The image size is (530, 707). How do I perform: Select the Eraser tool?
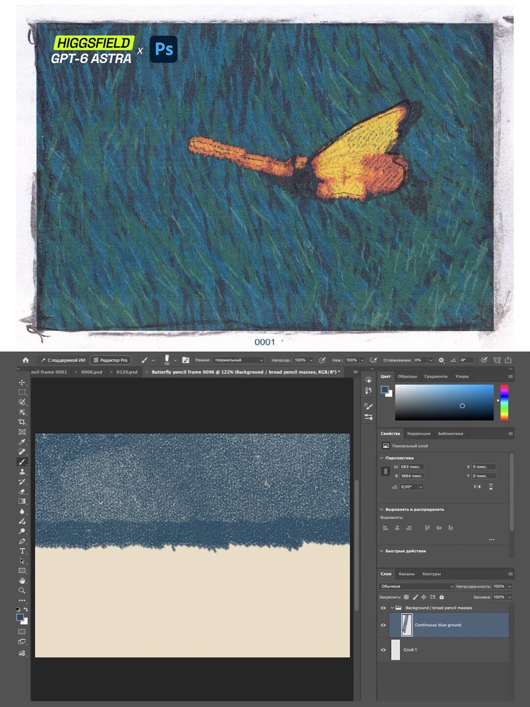tap(22, 491)
